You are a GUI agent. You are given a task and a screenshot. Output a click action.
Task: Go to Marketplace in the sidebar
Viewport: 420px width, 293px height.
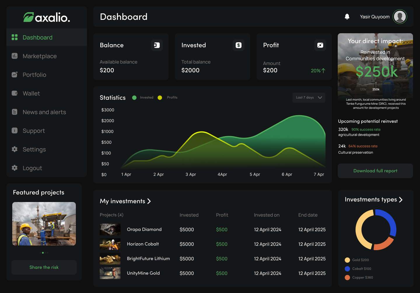pos(40,56)
